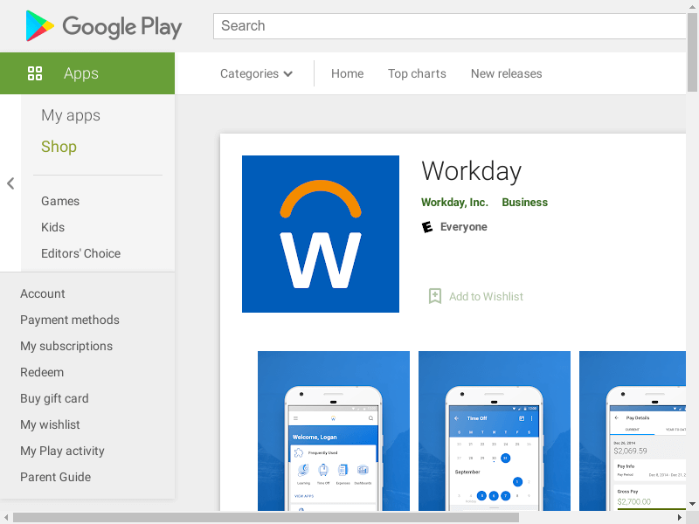Open My apps in sidebar
699x524 pixels.
click(x=71, y=115)
